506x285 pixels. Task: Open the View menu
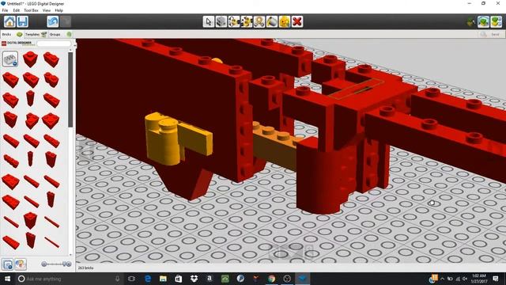[47, 10]
